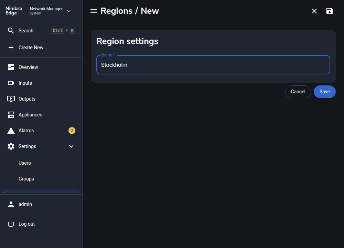Viewport: 344px width, 248px height.
Task: Click the Nimbra Edge logo
Action: point(14,11)
